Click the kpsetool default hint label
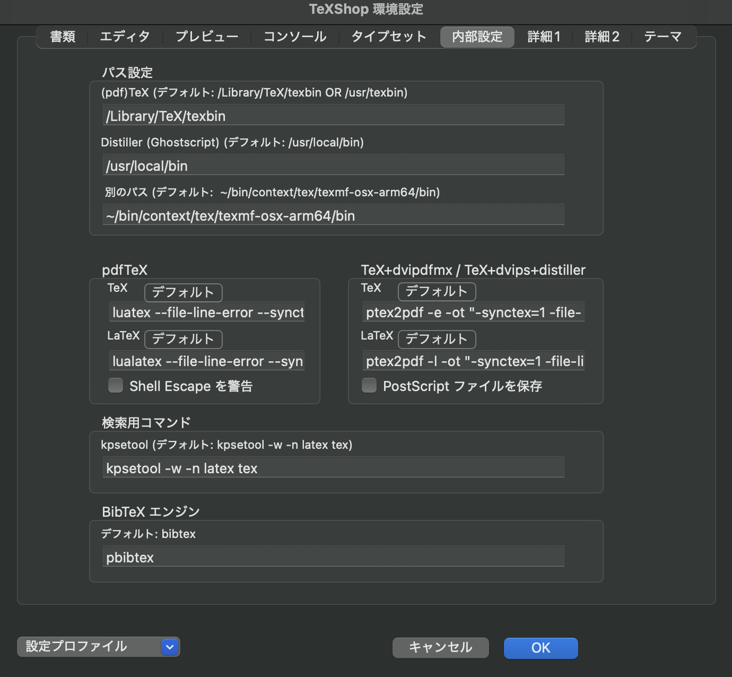 coord(227,445)
